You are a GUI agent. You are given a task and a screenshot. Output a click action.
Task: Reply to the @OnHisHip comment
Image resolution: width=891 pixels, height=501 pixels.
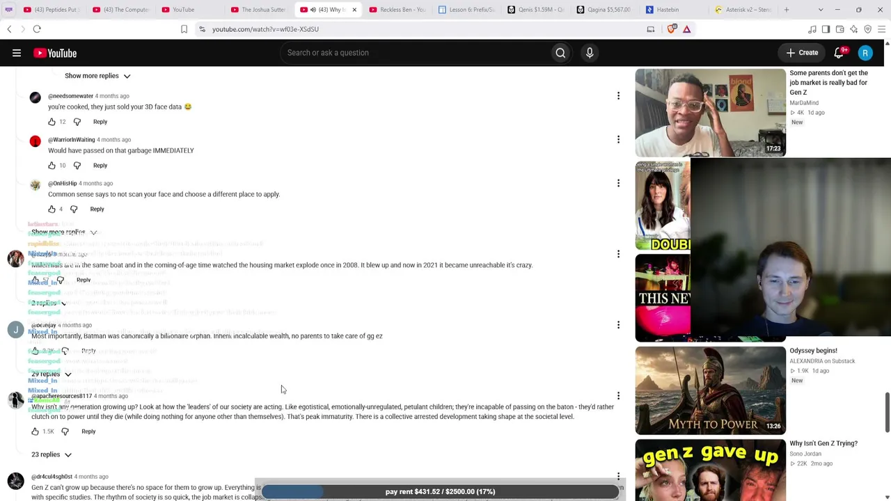point(97,209)
